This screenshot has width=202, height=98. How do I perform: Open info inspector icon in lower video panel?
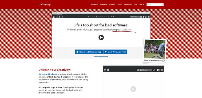pyautogui.click(x=158, y=70)
